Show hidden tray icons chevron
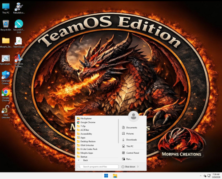Image resolution: width=222 pixels, height=179 pixels. point(201,176)
